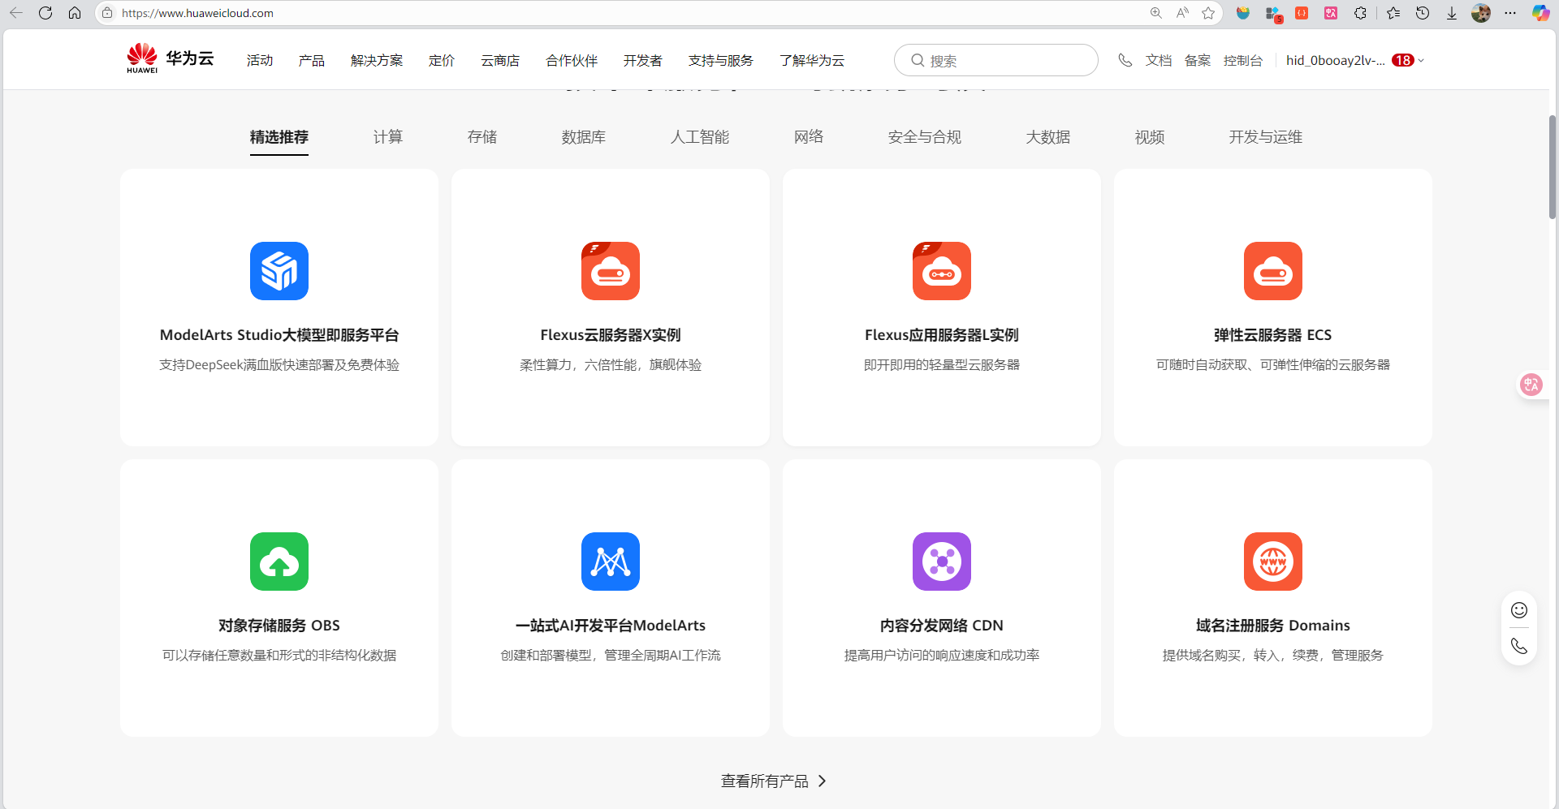
Task: Click the pink translate floating button
Action: coord(1531,385)
